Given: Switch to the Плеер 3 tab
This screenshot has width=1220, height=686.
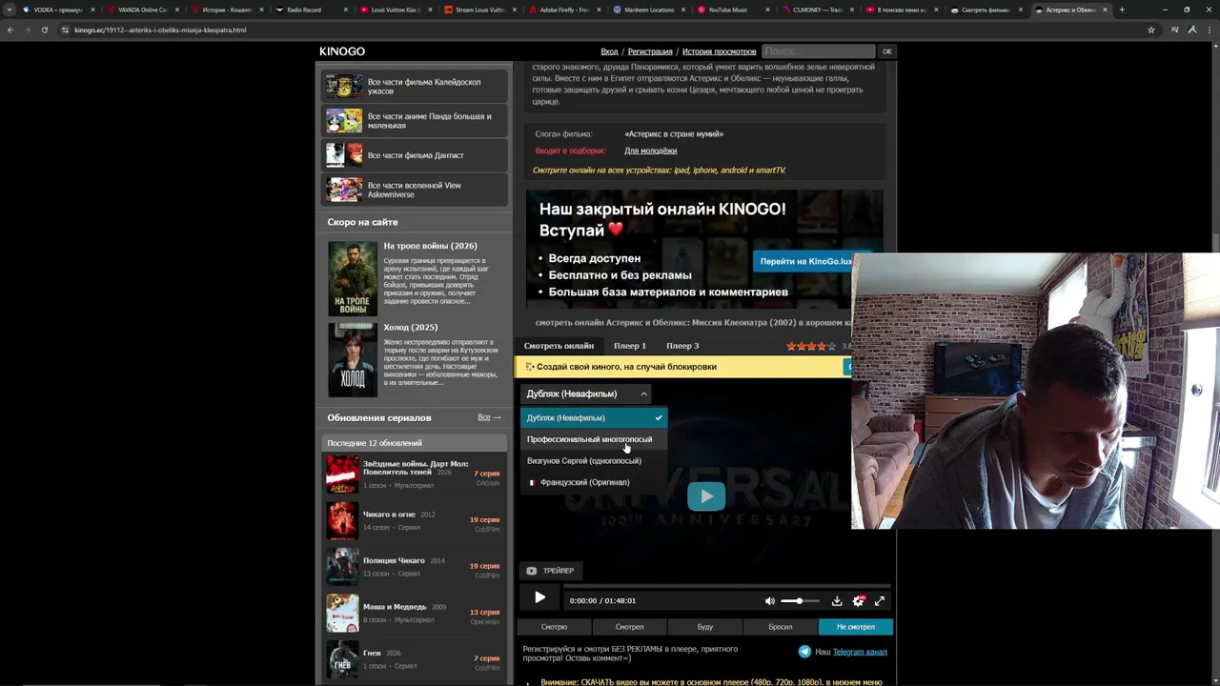Looking at the screenshot, I should tap(682, 346).
